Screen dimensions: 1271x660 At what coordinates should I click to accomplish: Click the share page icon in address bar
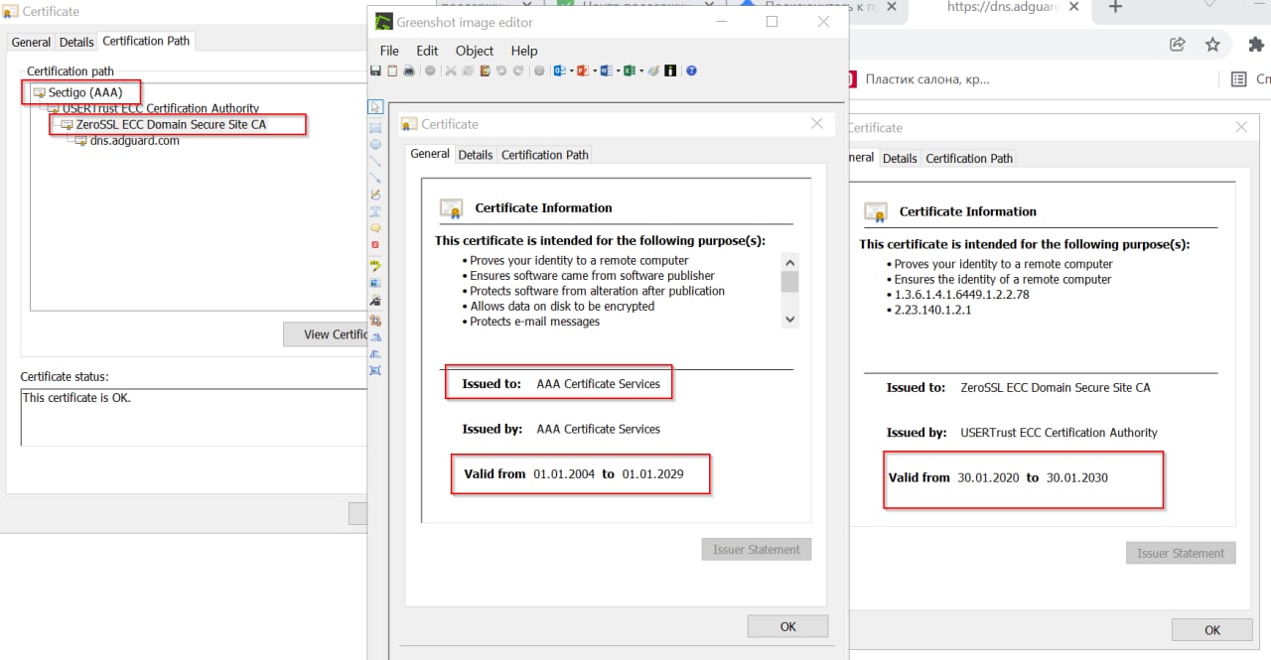1178,44
